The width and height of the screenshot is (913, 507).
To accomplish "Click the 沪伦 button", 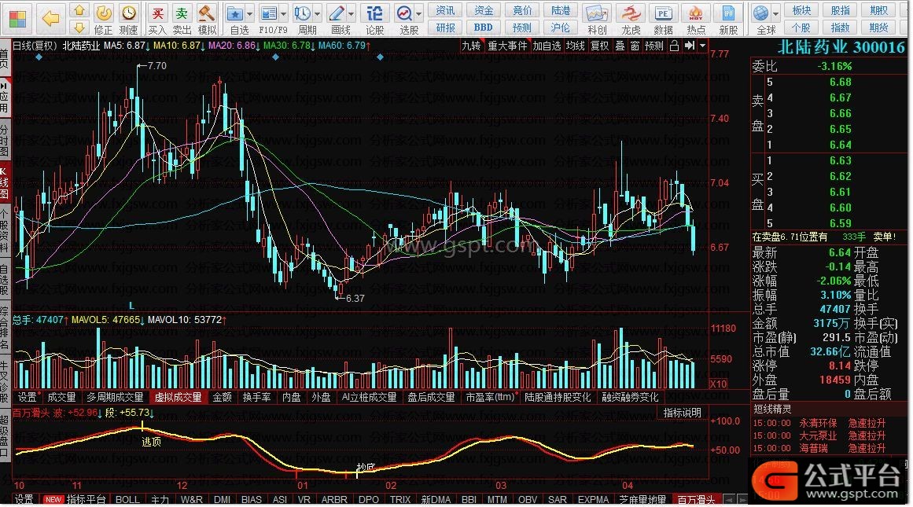I will [x=561, y=28].
